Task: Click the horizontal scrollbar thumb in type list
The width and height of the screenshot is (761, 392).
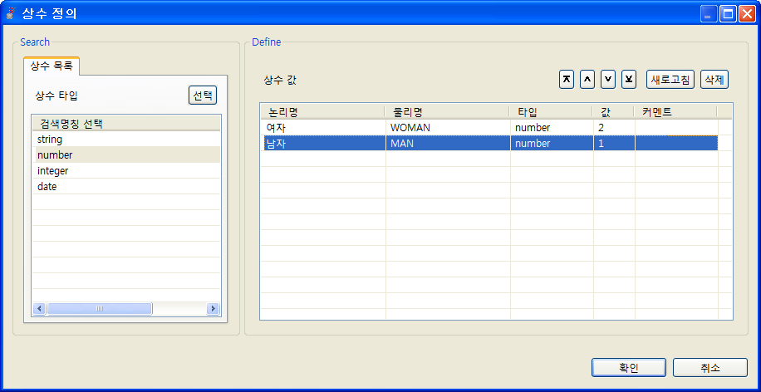Action: [100, 309]
